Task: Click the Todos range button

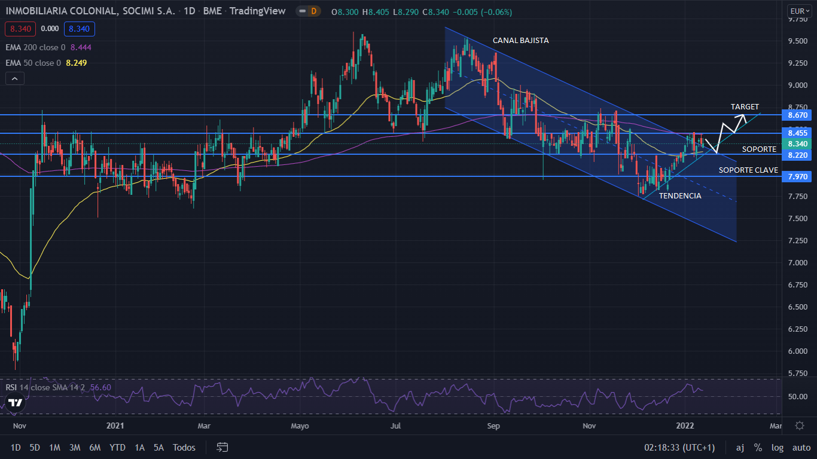Action: click(x=184, y=447)
